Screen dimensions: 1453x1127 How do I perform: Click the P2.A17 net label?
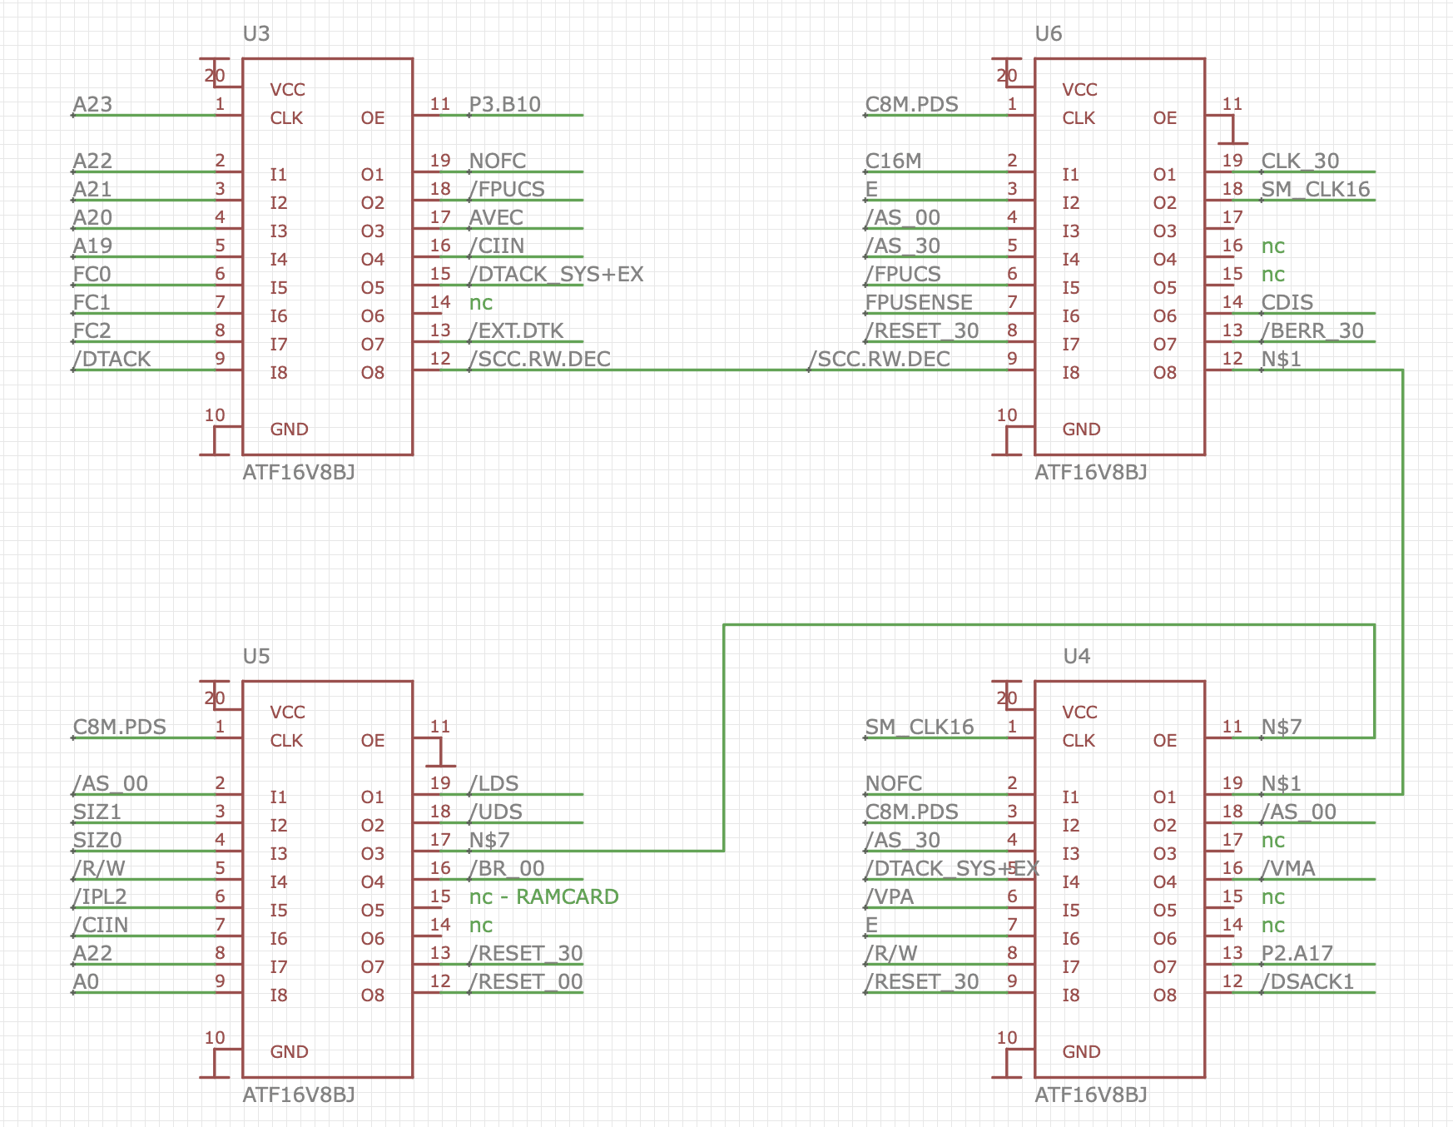[1297, 953]
